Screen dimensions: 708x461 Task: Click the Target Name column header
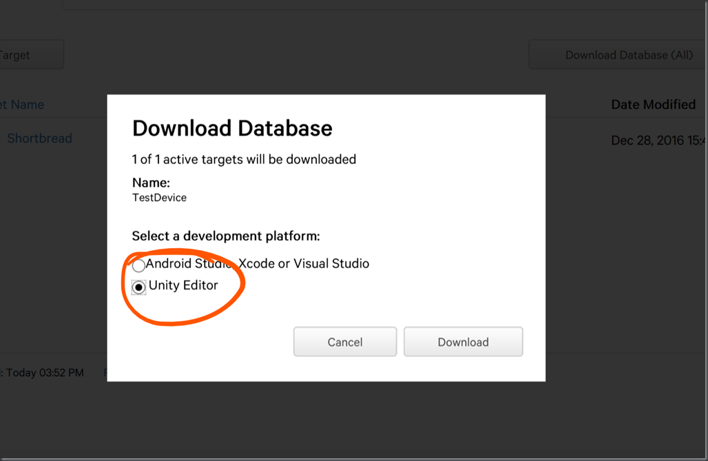[22, 105]
